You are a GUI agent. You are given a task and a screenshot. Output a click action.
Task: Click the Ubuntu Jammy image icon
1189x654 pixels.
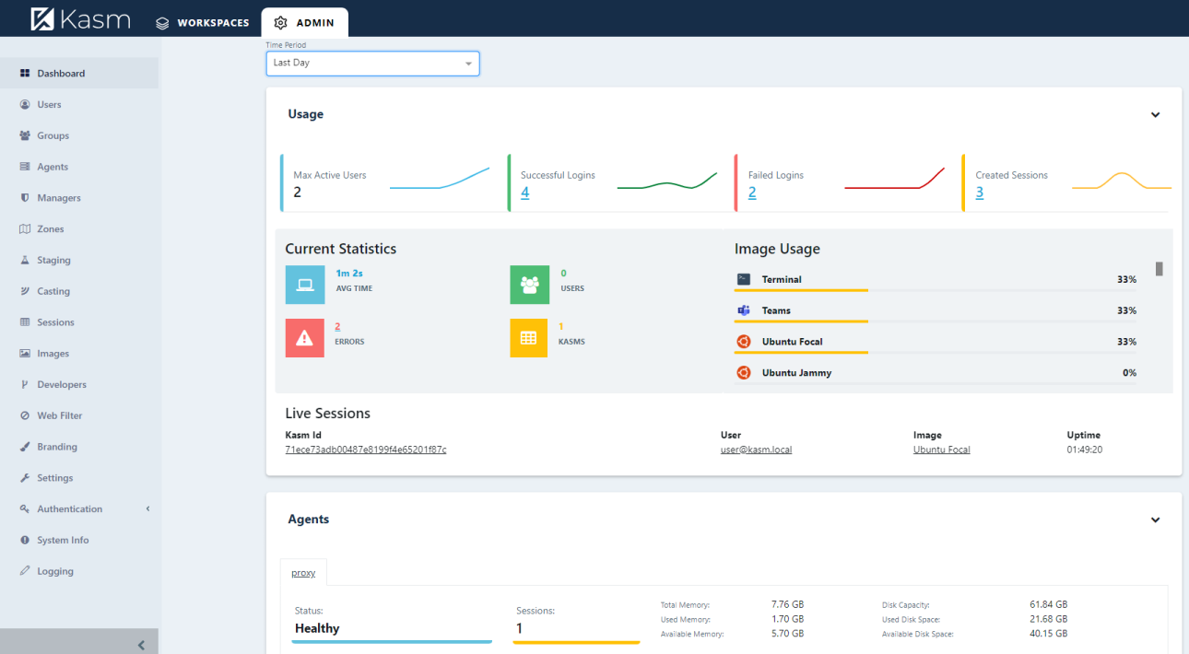pyautogui.click(x=744, y=373)
